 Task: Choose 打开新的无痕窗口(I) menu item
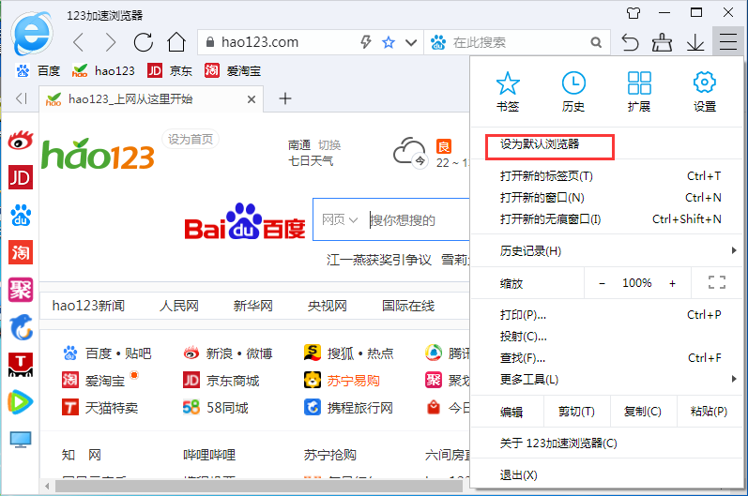point(607,219)
